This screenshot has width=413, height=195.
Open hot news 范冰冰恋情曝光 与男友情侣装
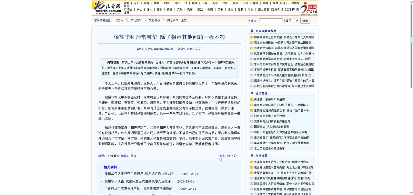click(x=284, y=48)
